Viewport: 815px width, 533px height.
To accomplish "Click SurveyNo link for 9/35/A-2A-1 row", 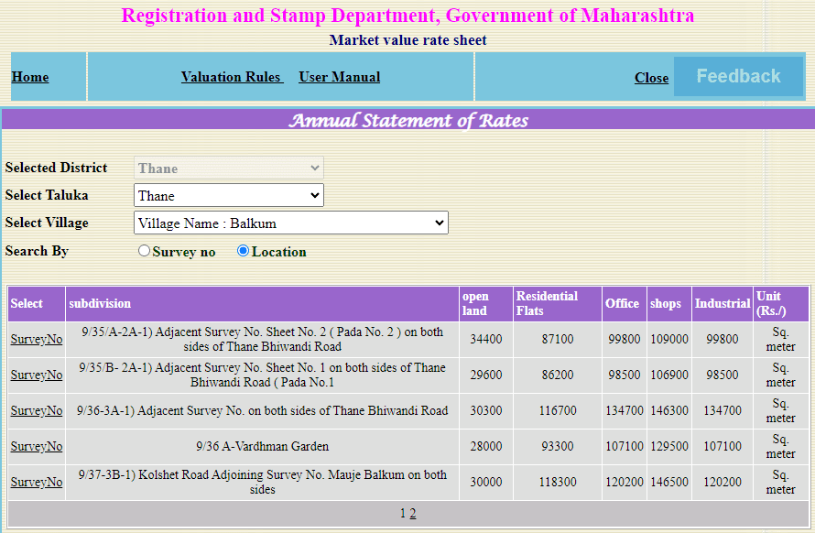I will pyautogui.click(x=37, y=339).
